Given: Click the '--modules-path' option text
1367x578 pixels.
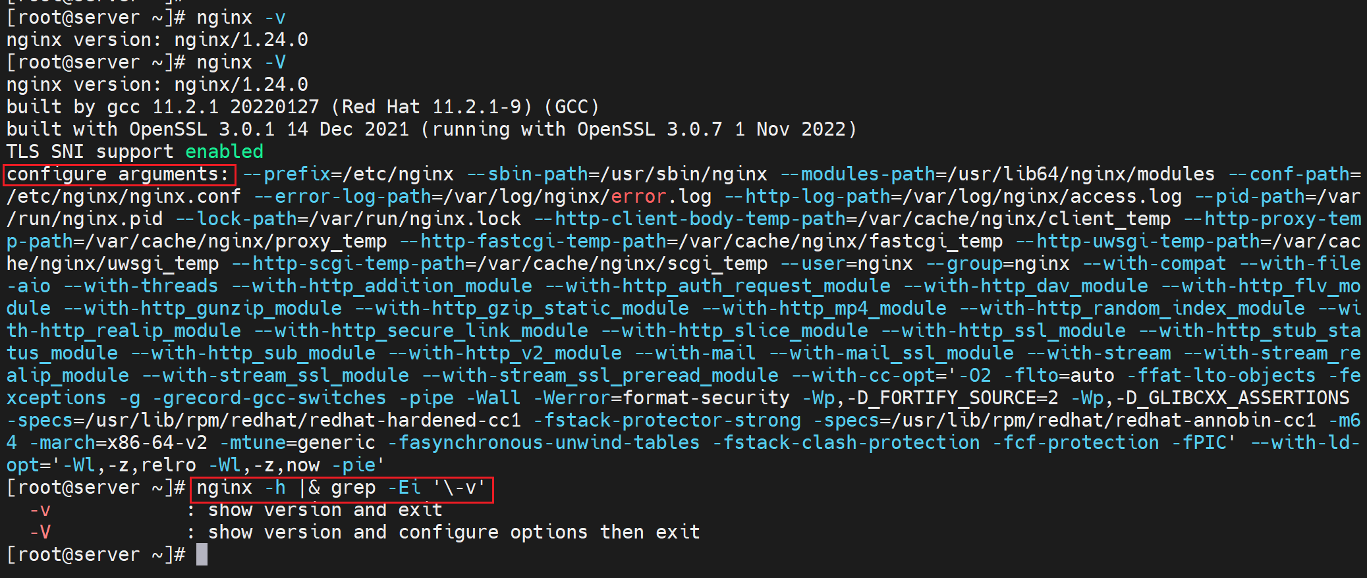Looking at the screenshot, I should pos(858,174).
